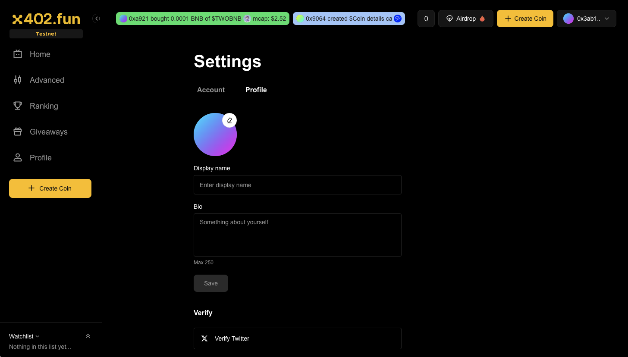The width and height of the screenshot is (628, 357).
Task: Focus the Display name input field
Action: [298, 185]
